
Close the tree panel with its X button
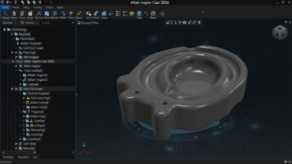73,23
